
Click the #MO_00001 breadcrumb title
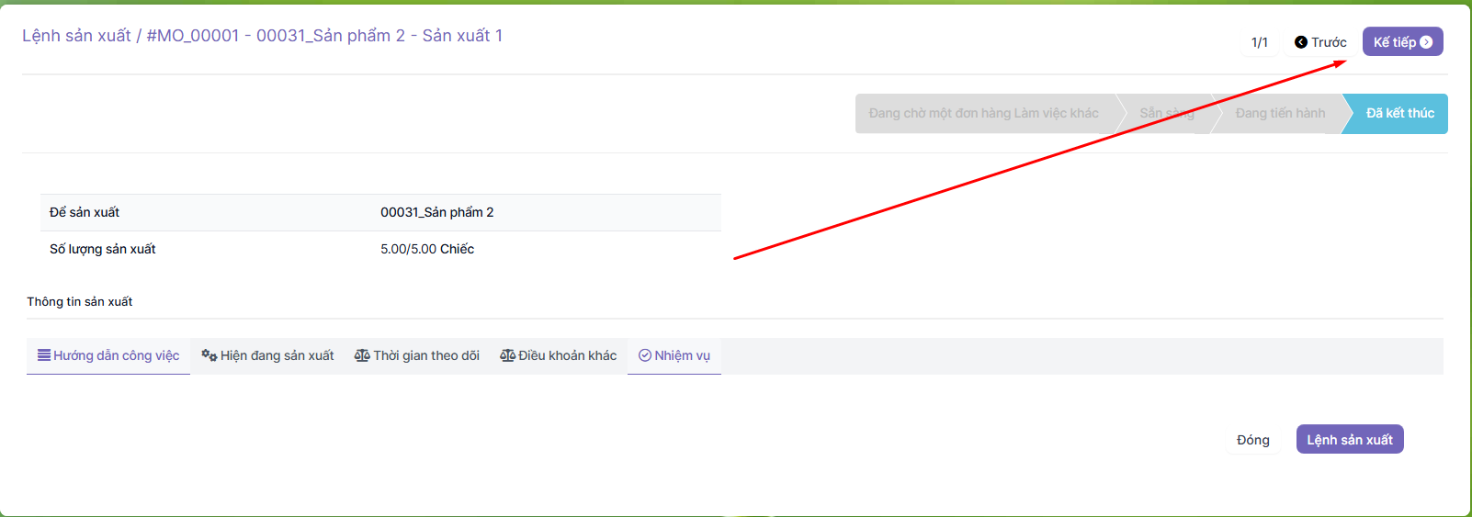click(324, 36)
